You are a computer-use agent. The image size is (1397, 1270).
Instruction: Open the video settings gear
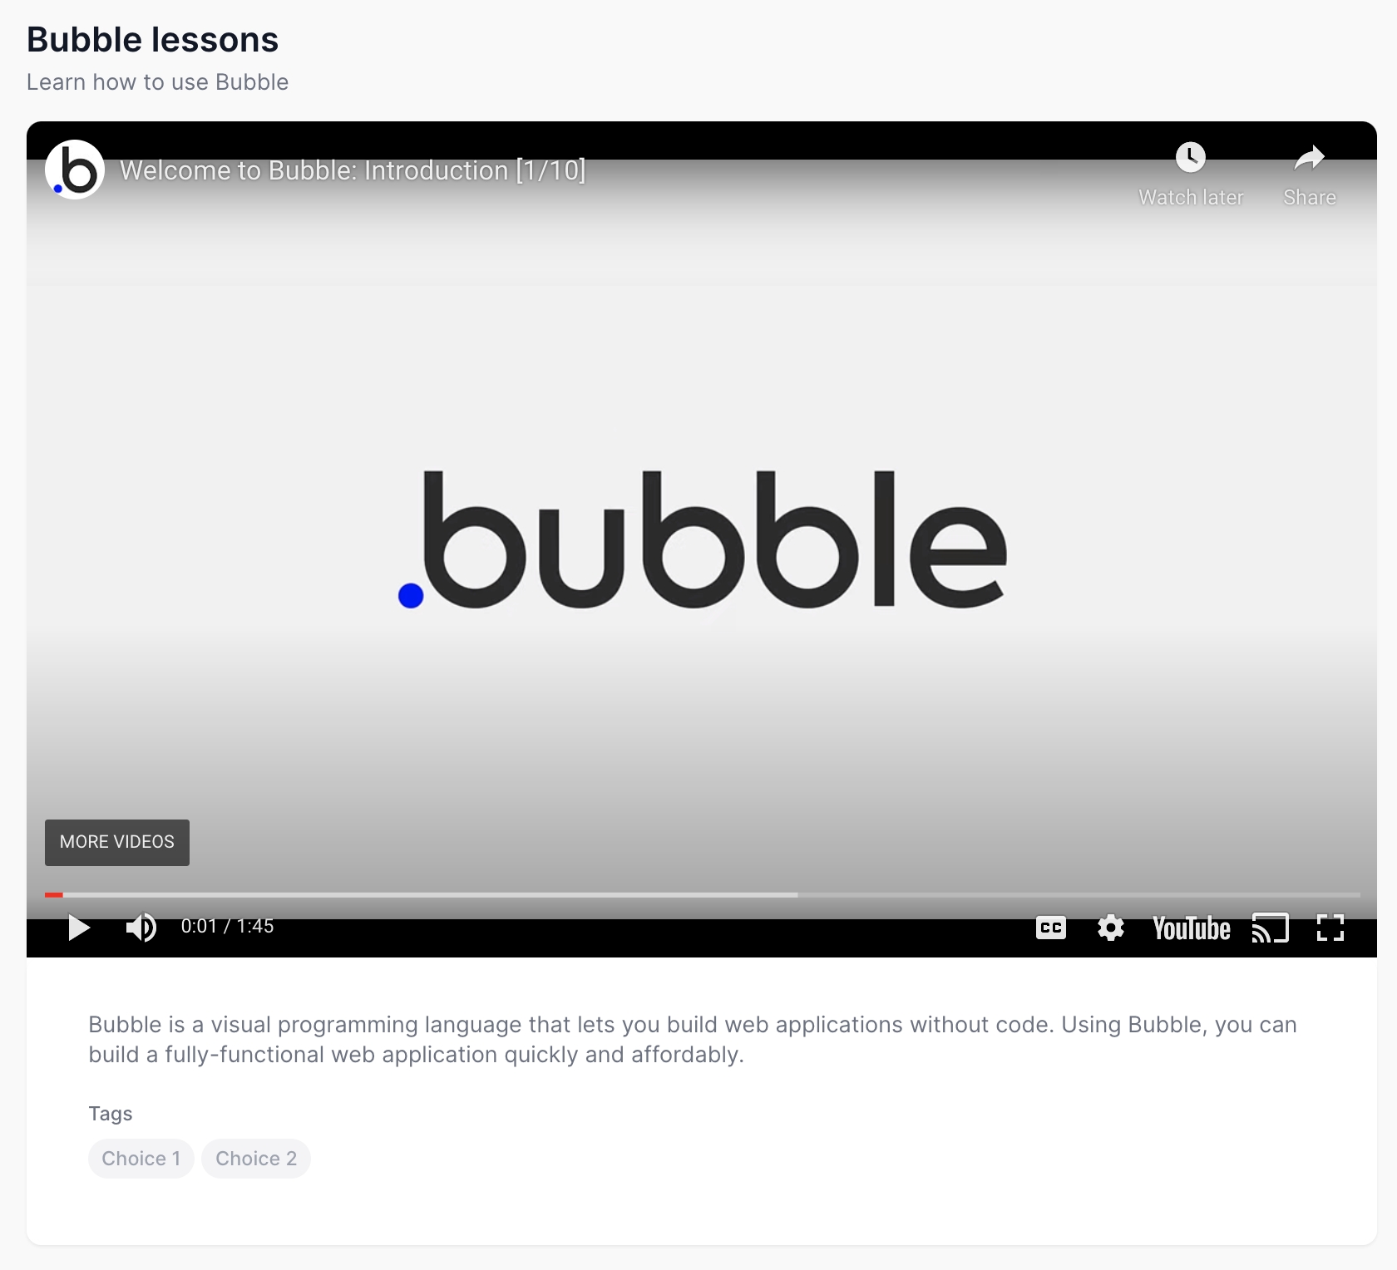[1110, 928]
